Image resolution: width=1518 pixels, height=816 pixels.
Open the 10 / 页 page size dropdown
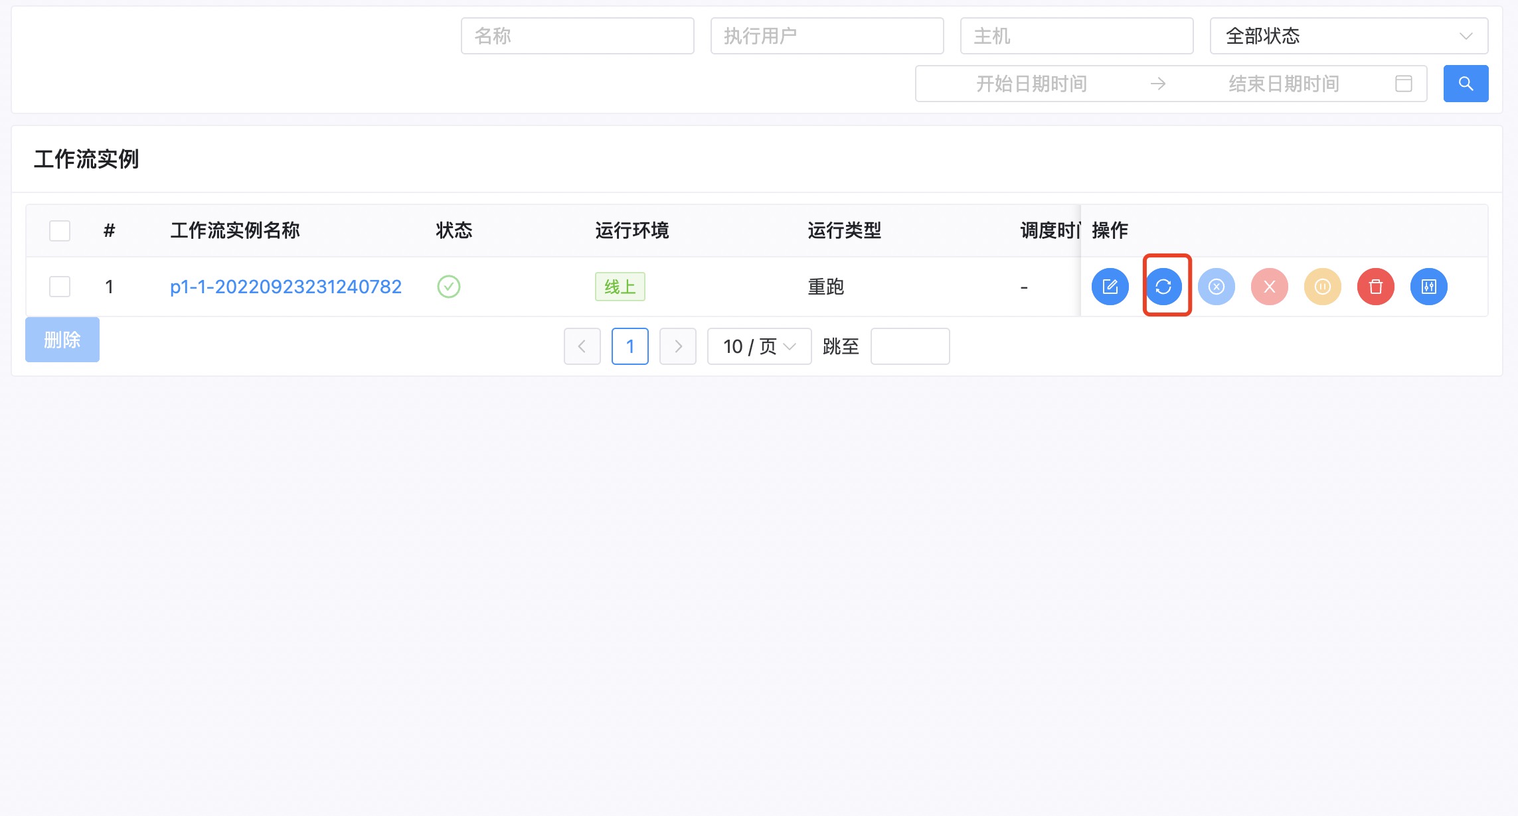click(x=759, y=346)
